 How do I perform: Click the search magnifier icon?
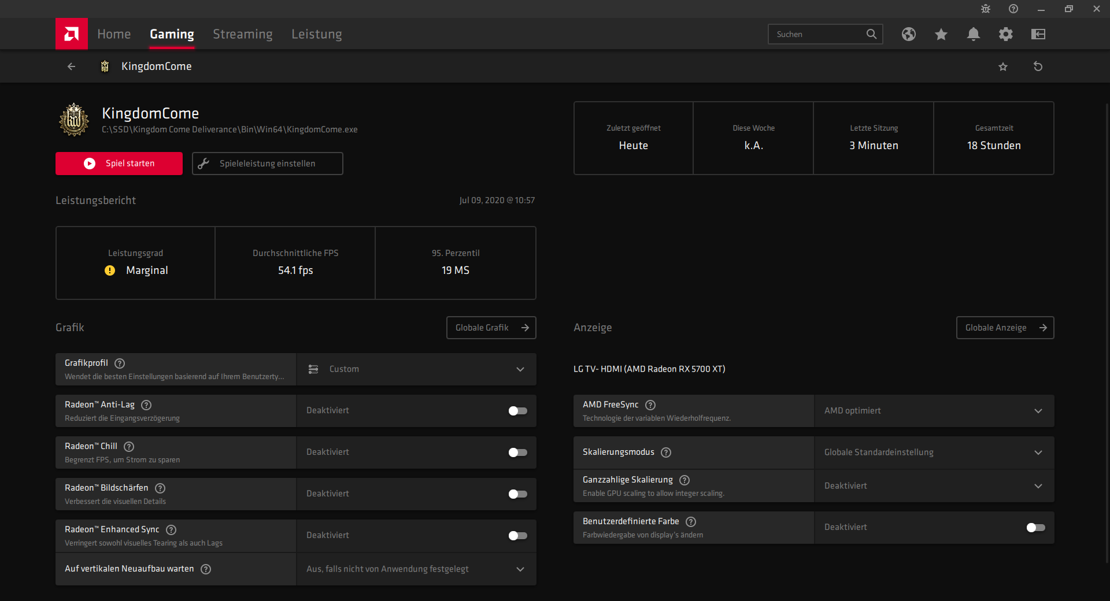coord(871,34)
